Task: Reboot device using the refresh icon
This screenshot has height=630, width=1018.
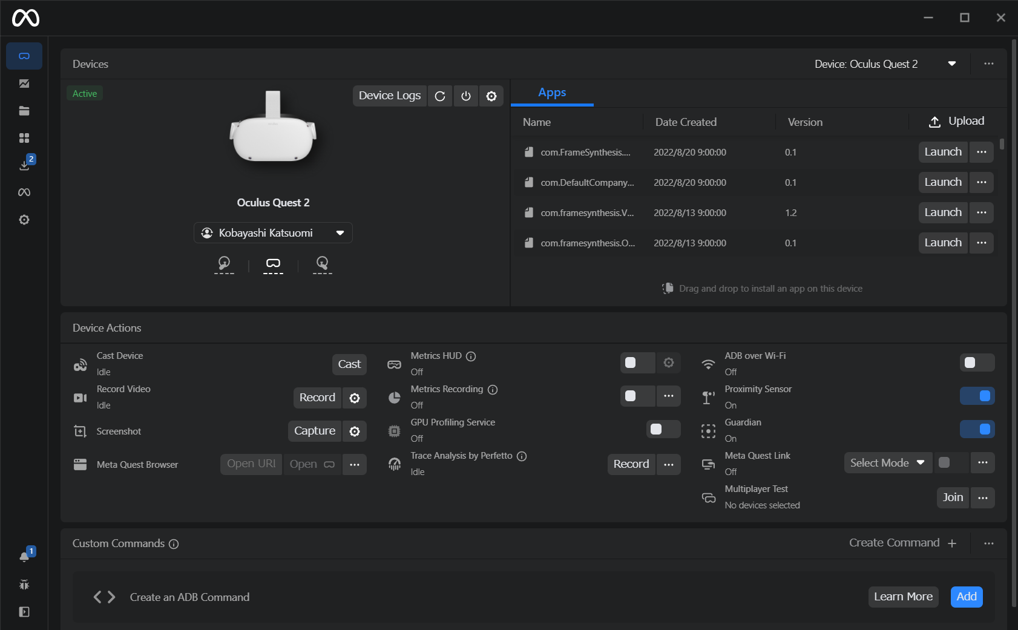Action: (440, 96)
